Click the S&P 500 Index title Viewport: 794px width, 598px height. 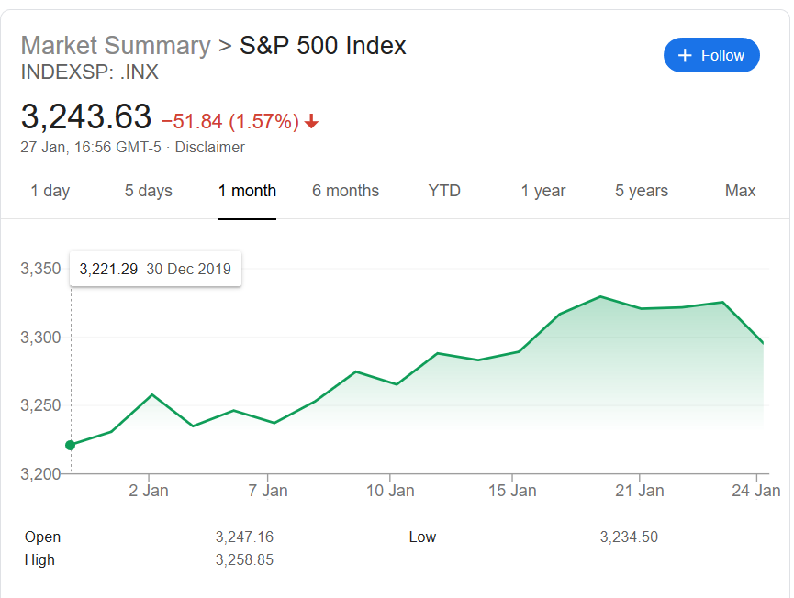(322, 46)
